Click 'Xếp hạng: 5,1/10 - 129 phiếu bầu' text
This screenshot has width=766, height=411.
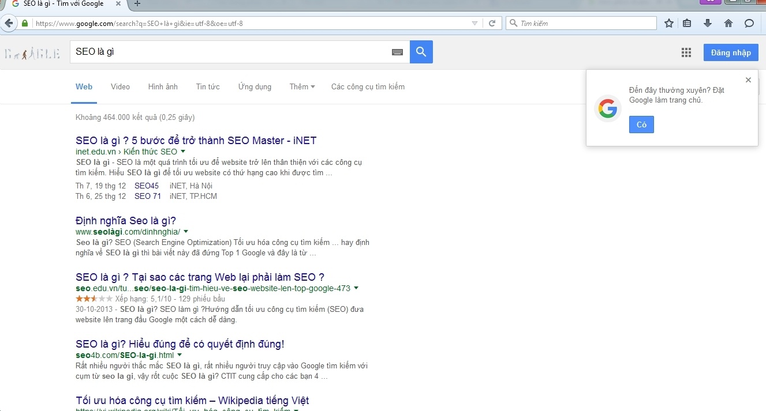coord(170,299)
